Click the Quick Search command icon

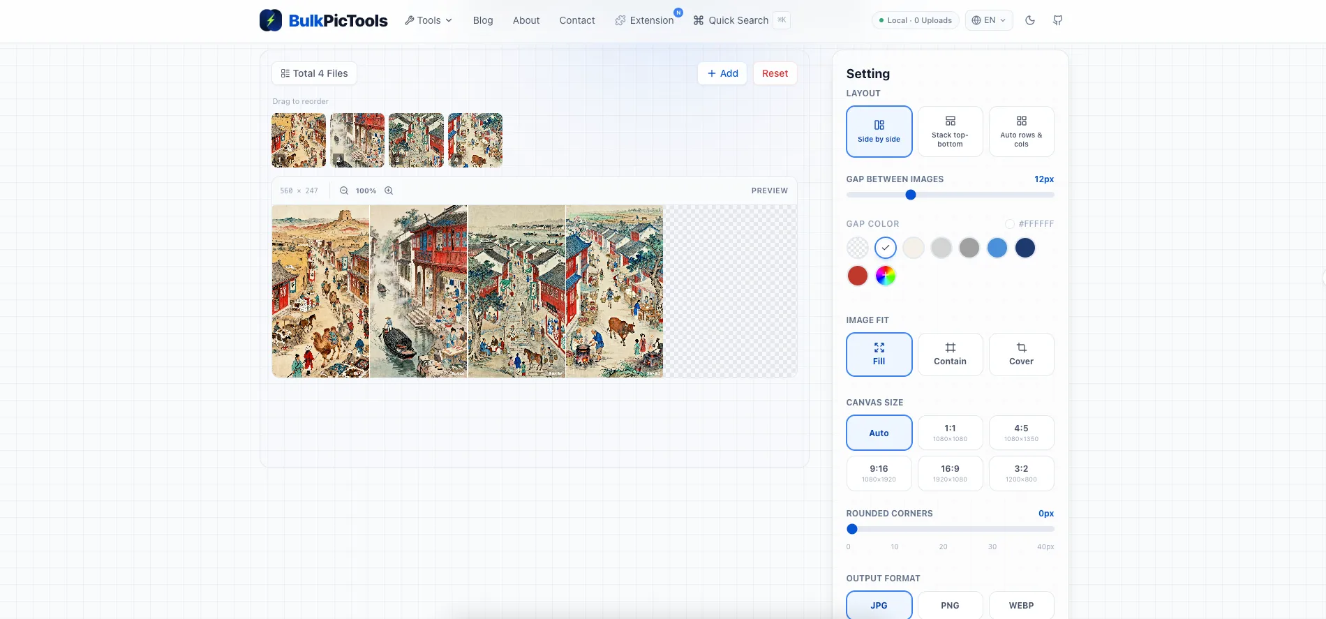[699, 20]
